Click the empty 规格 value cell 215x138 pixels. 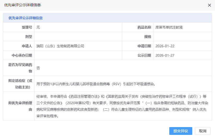click(182, 37)
